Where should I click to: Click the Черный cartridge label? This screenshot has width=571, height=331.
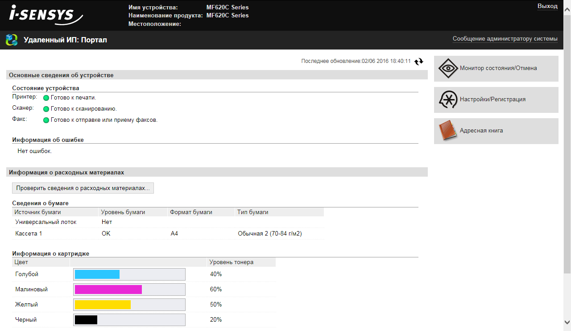point(26,320)
